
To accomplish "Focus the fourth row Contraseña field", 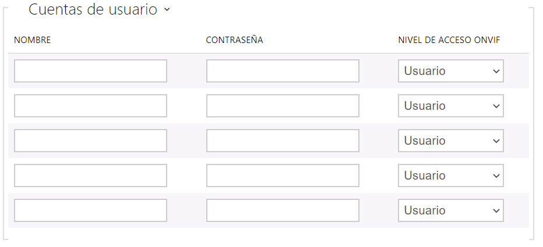I will (283, 176).
